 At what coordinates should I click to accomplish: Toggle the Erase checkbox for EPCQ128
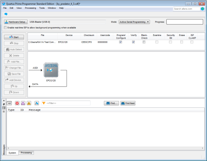tap(182, 42)
